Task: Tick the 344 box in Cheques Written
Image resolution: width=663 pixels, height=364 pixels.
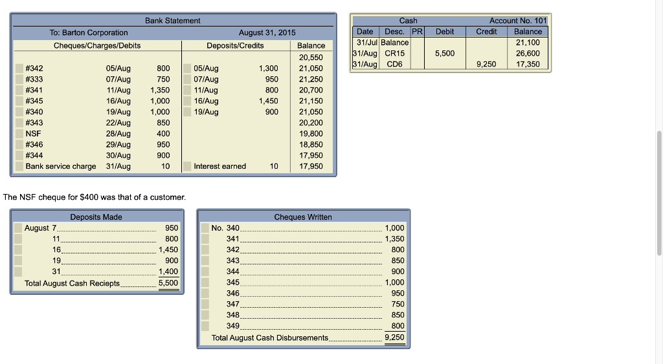Action: tap(205, 272)
